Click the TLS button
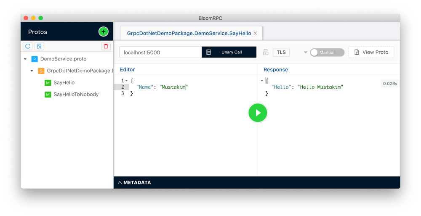The height and width of the screenshot is (216, 421). coord(281,52)
